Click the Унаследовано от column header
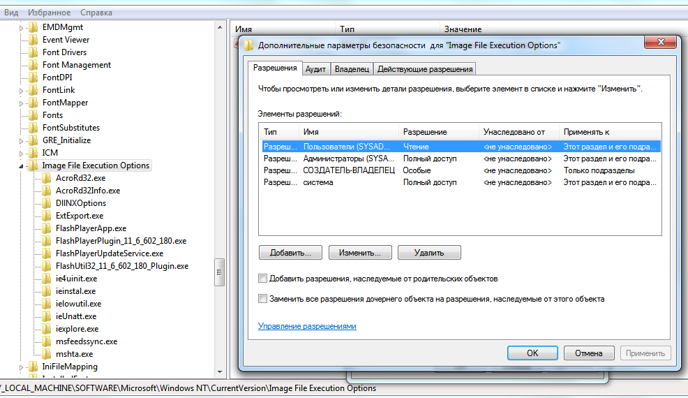This screenshot has width=688, height=398. pyautogui.click(x=518, y=132)
